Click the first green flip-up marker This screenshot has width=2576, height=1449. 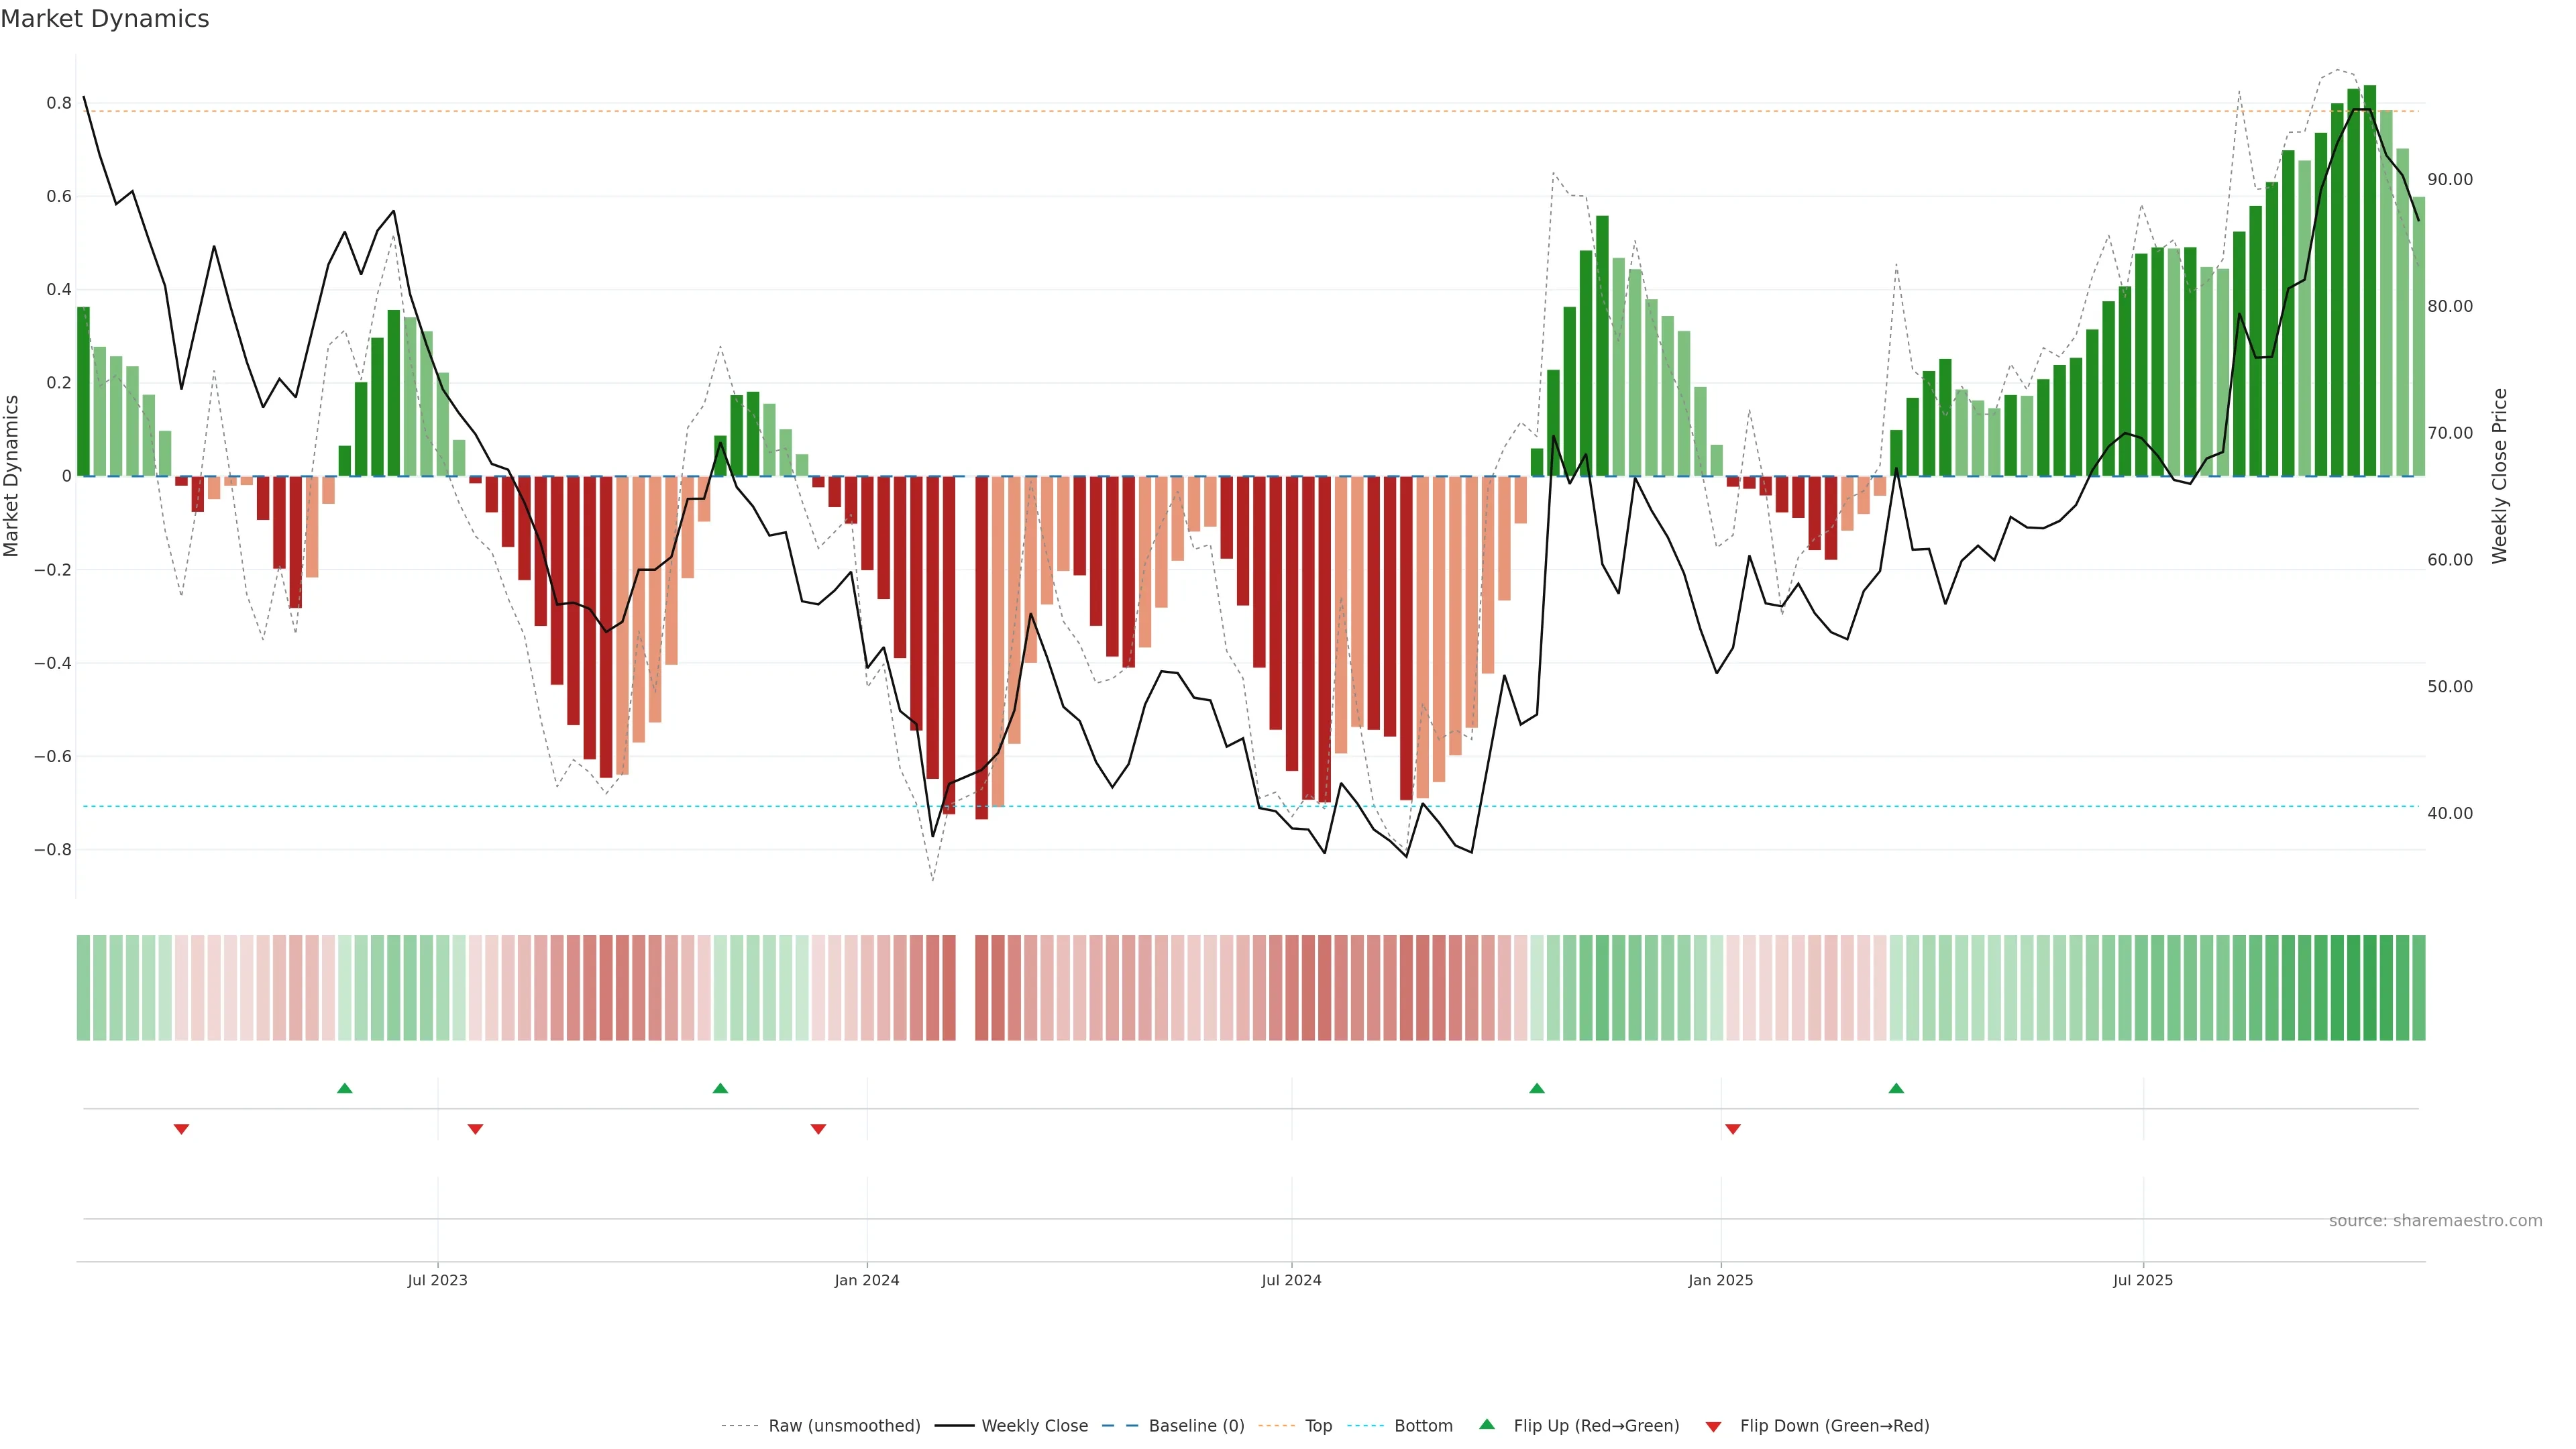click(345, 1088)
